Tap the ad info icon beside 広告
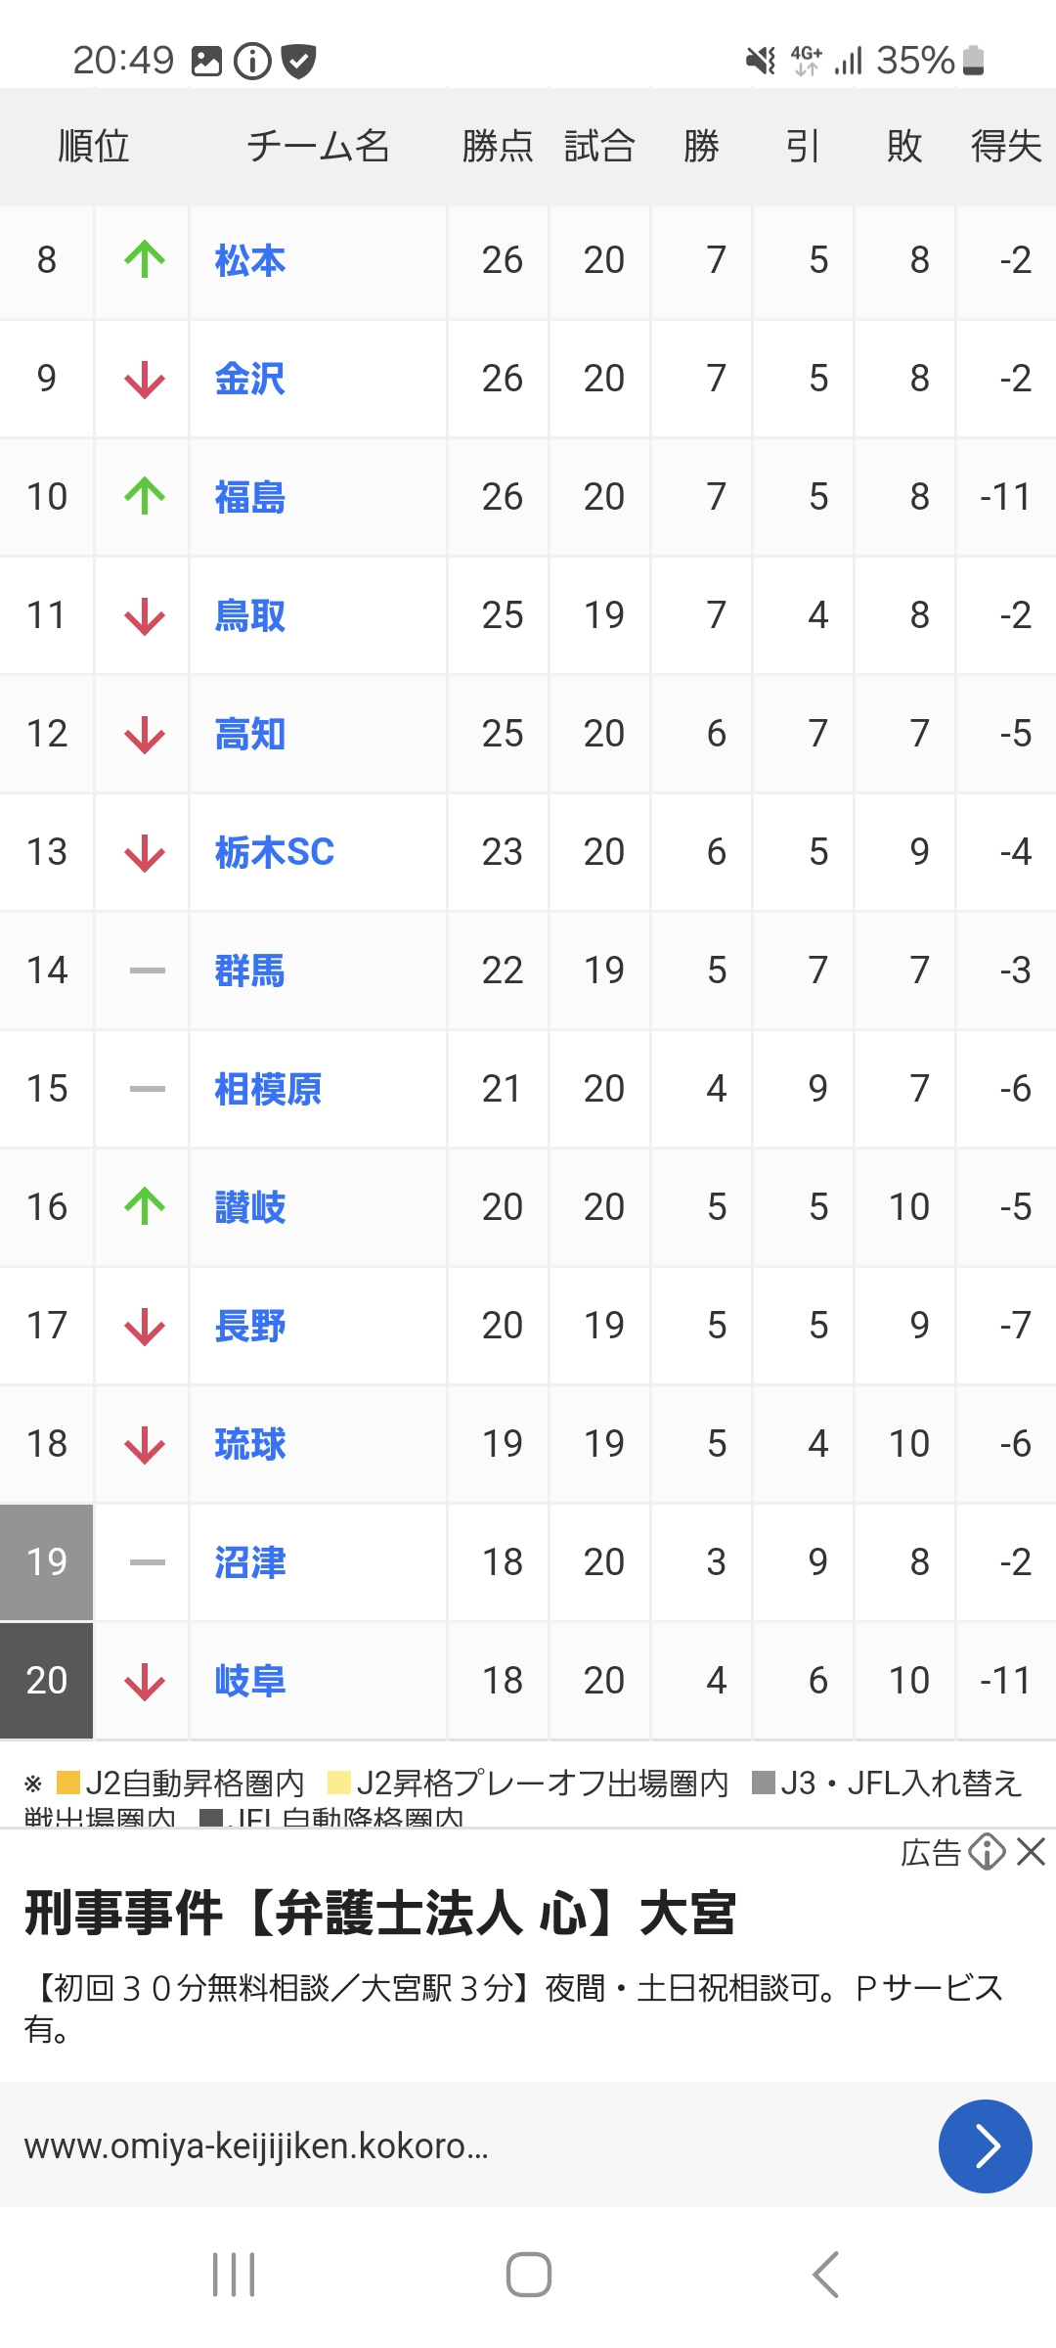Image resolution: width=1056 pixels, height=2348 pixels. (987, 1852)
